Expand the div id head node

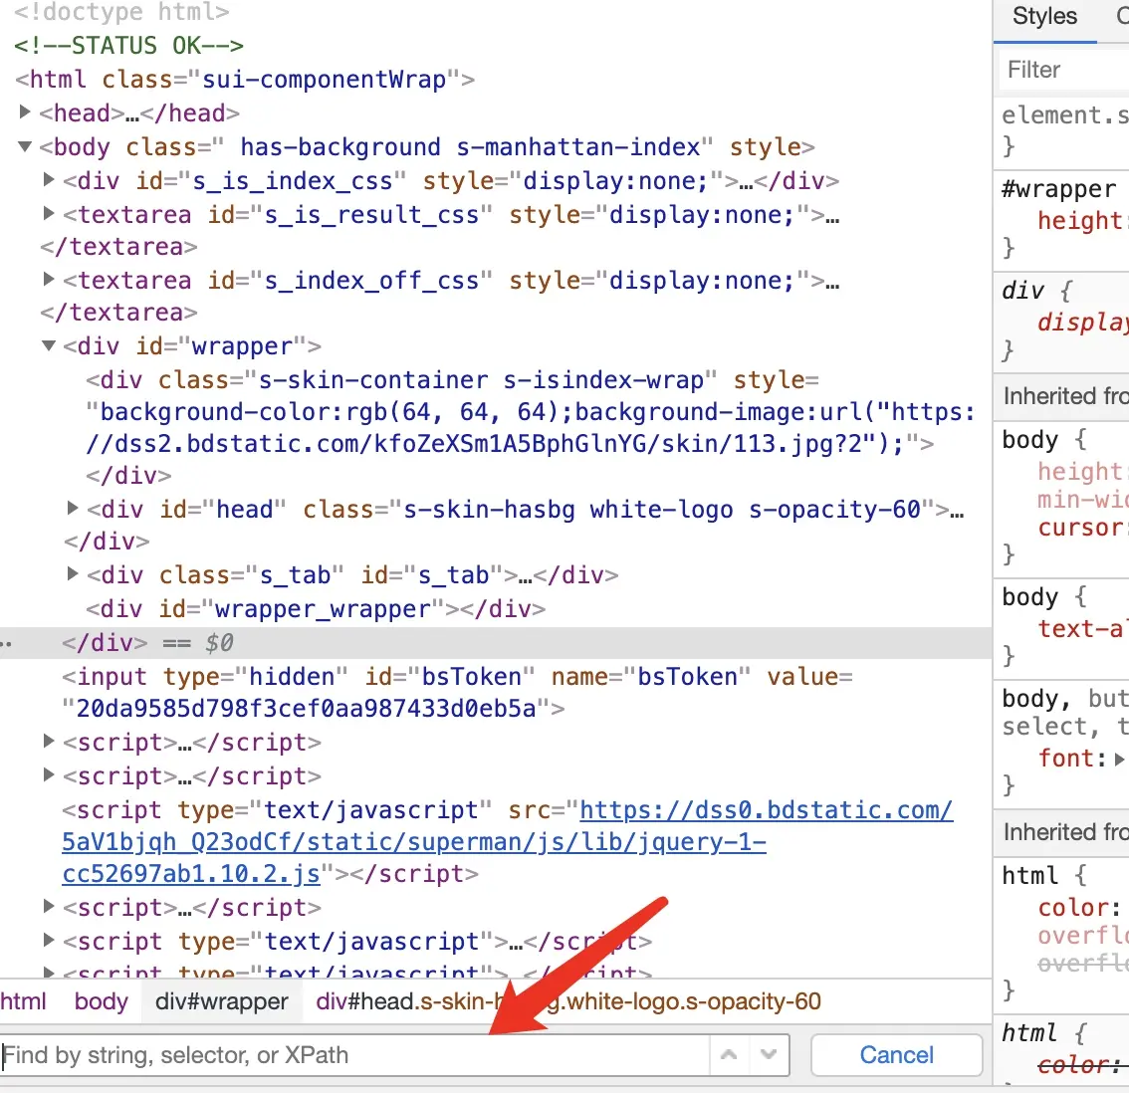pos(72,508)
